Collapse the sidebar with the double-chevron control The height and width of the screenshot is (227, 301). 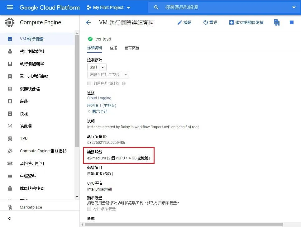click(9, 219)
